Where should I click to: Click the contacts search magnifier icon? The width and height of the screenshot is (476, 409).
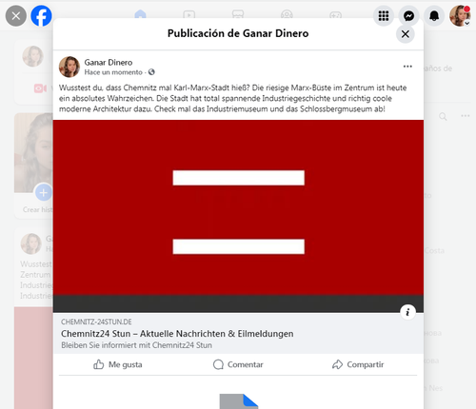[x=443, y=116]
